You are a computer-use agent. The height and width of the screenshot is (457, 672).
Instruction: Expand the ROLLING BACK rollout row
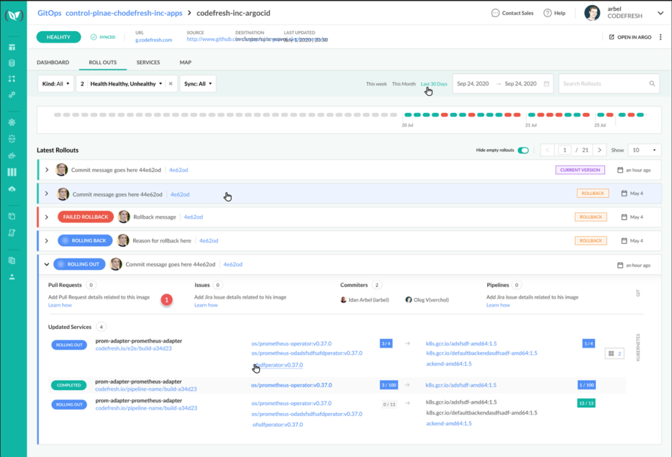47,240
